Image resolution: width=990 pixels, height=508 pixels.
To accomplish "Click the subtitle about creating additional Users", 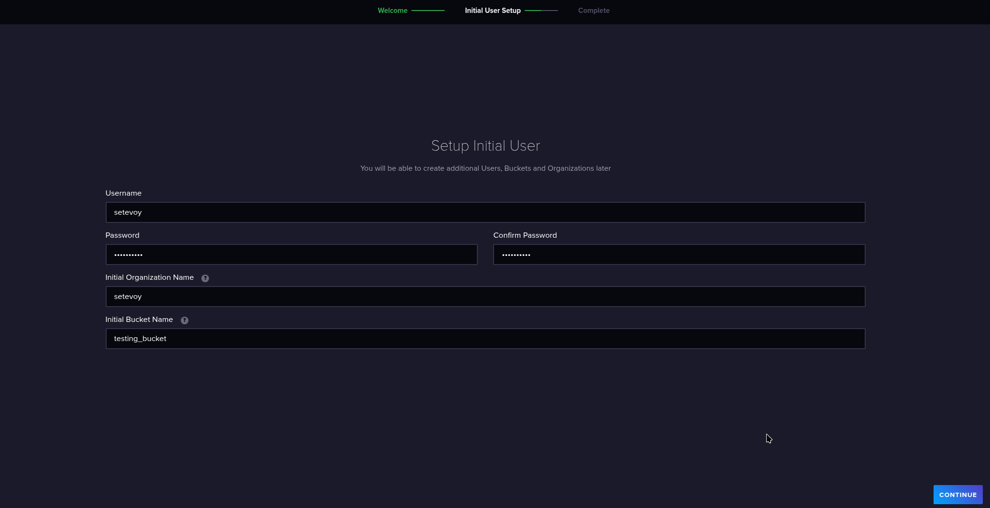I will 485,168.
